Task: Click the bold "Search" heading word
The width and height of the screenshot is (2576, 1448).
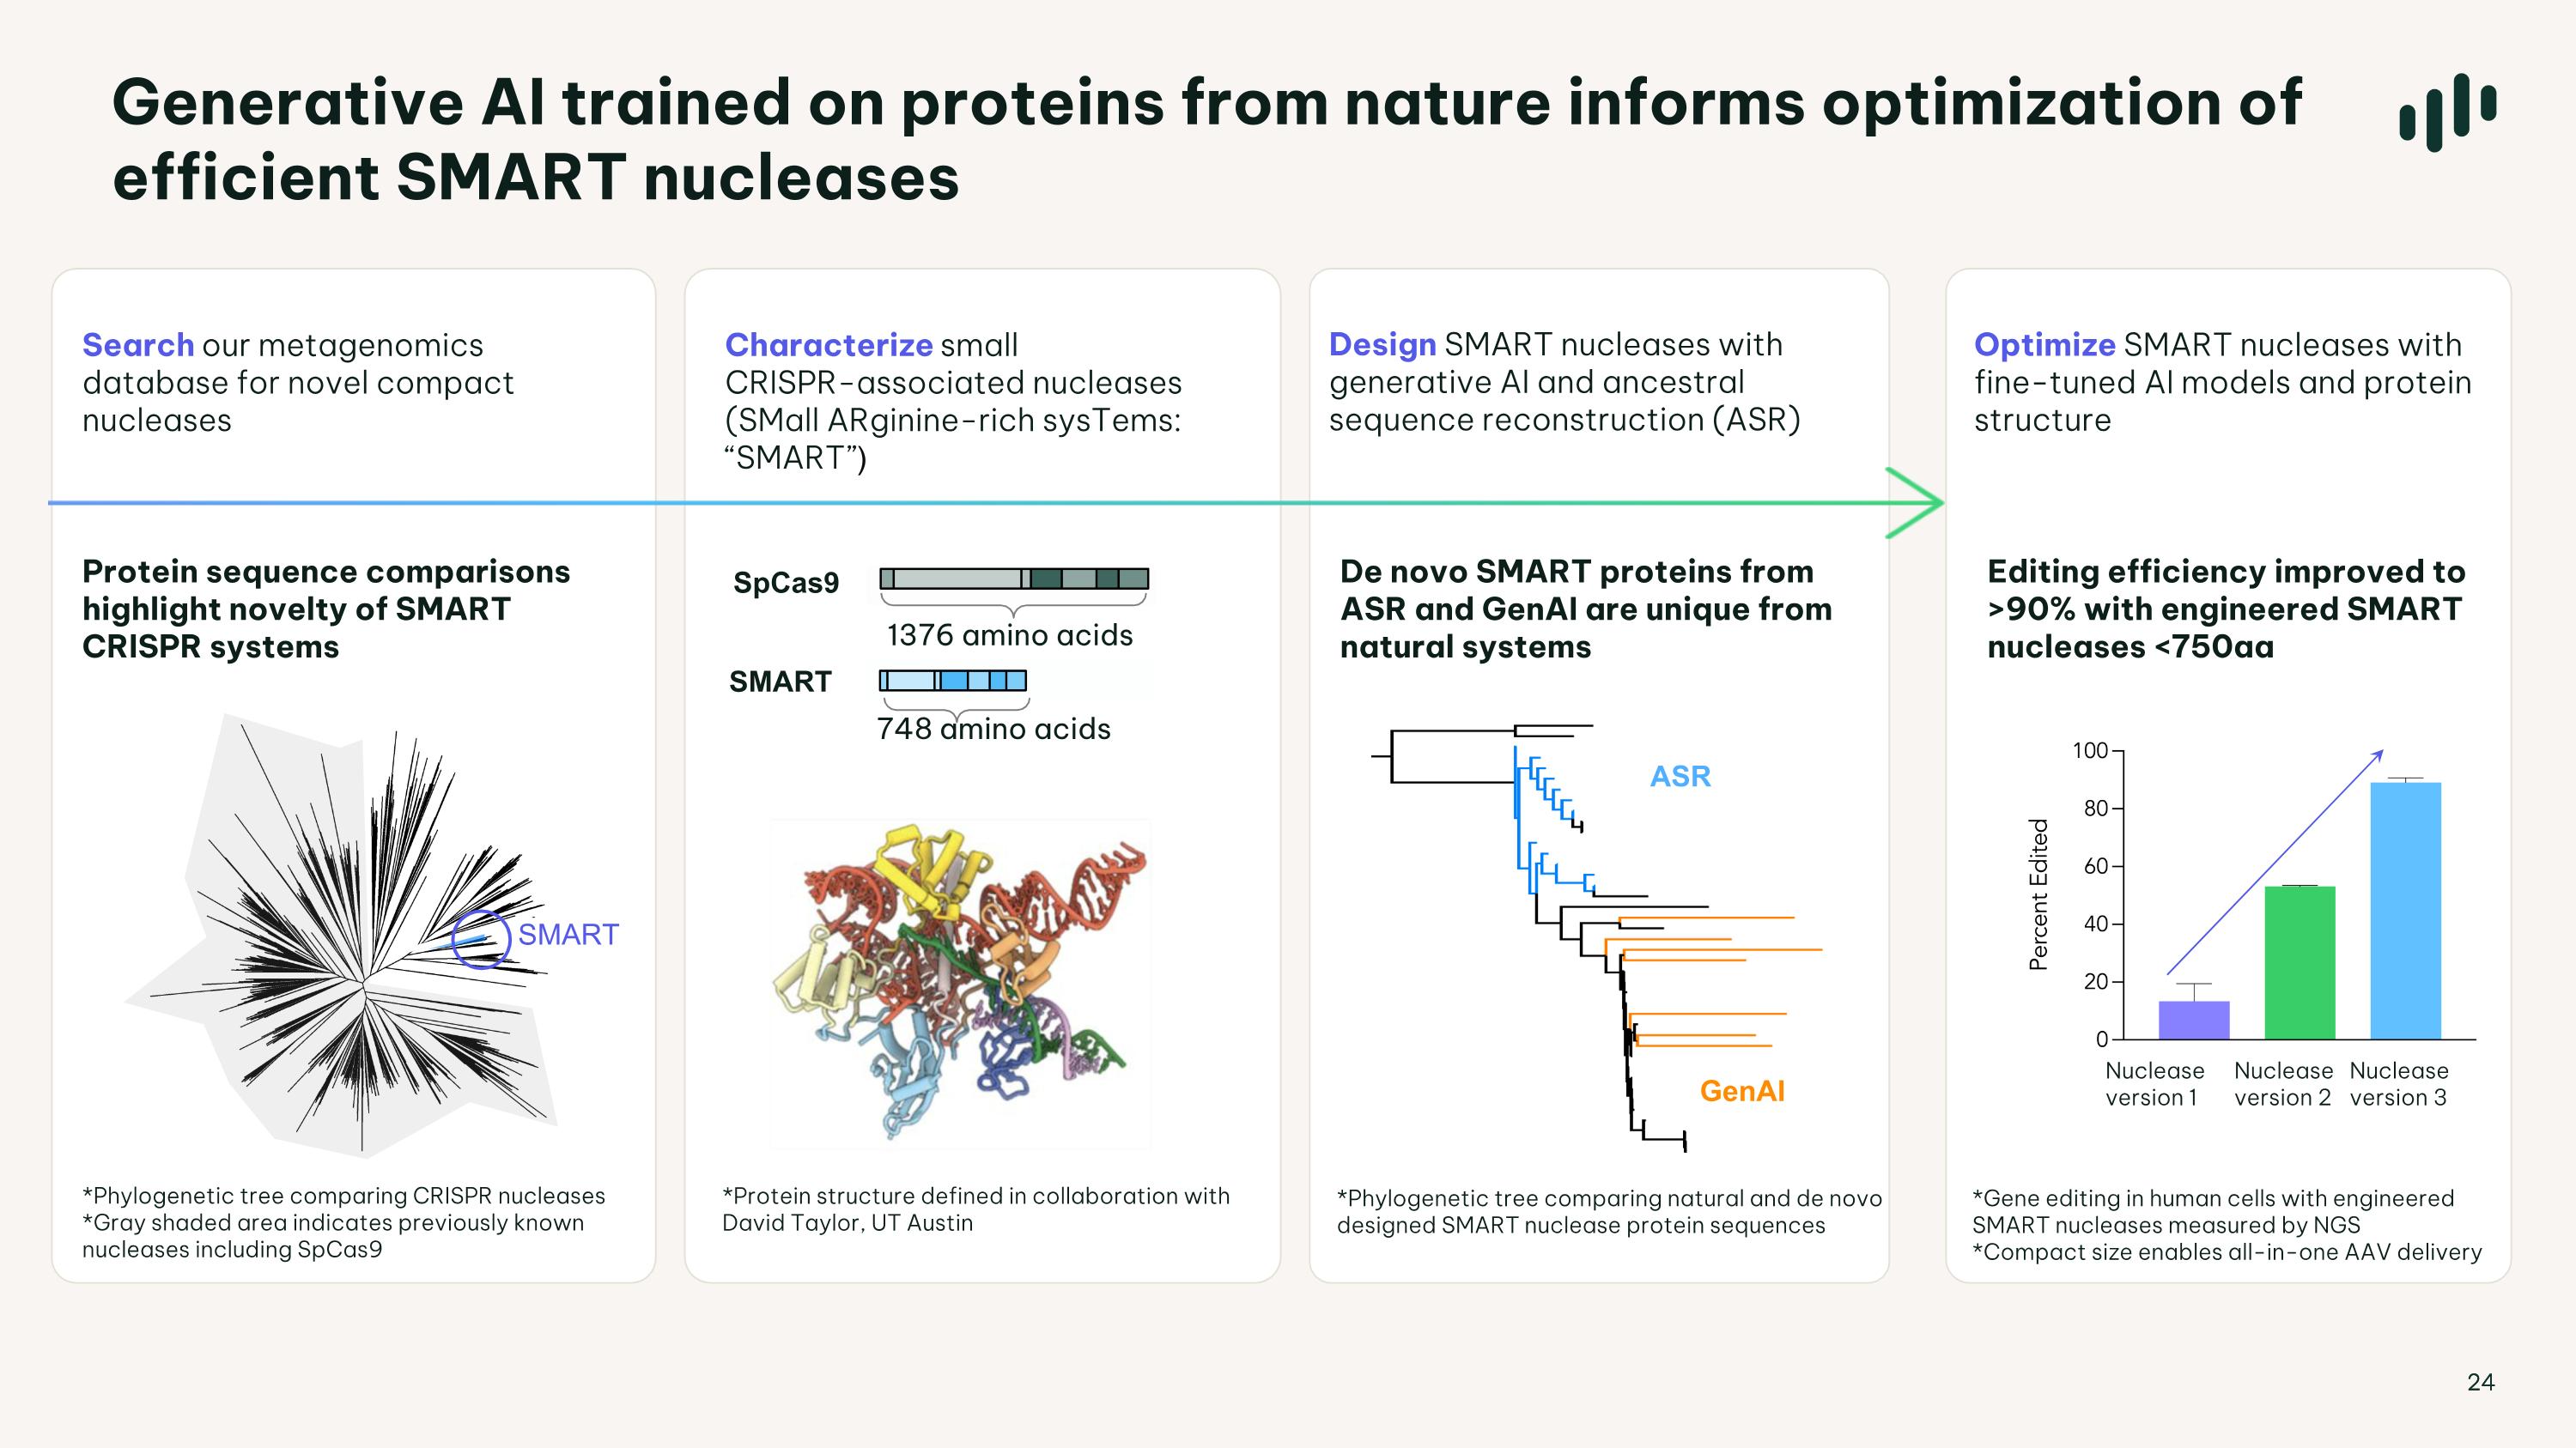Action: 138,345
